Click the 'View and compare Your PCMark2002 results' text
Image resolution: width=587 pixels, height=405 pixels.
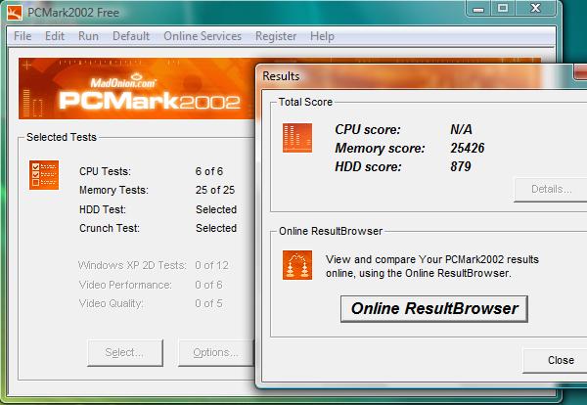click(432, 259)
